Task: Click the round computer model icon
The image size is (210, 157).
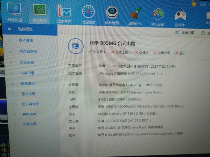Action: pyautogui.click(x=76, y=46)
